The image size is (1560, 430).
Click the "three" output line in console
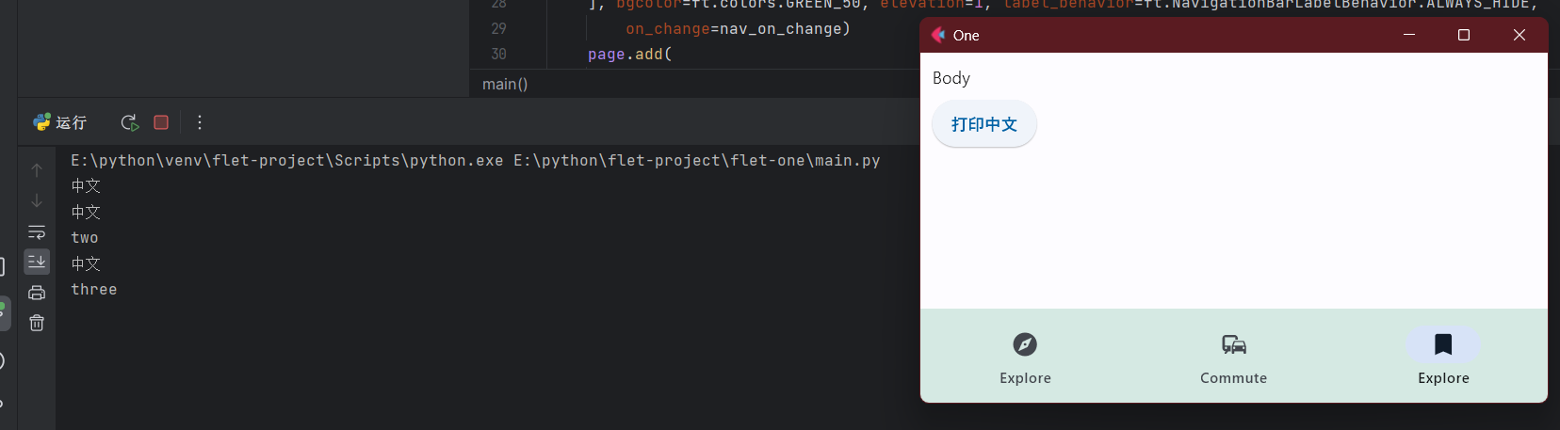pos(94,290)
